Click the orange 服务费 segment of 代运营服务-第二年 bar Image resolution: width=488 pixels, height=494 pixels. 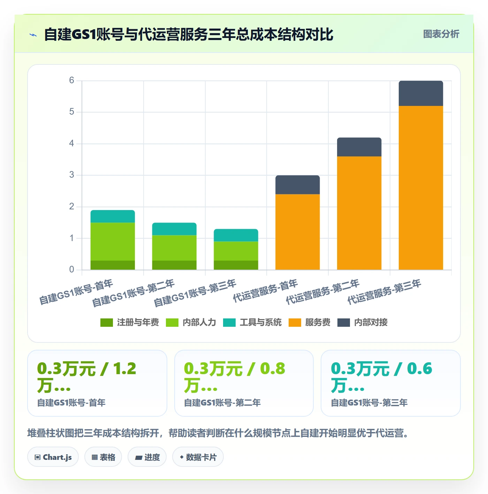click(x=359, y=213)
